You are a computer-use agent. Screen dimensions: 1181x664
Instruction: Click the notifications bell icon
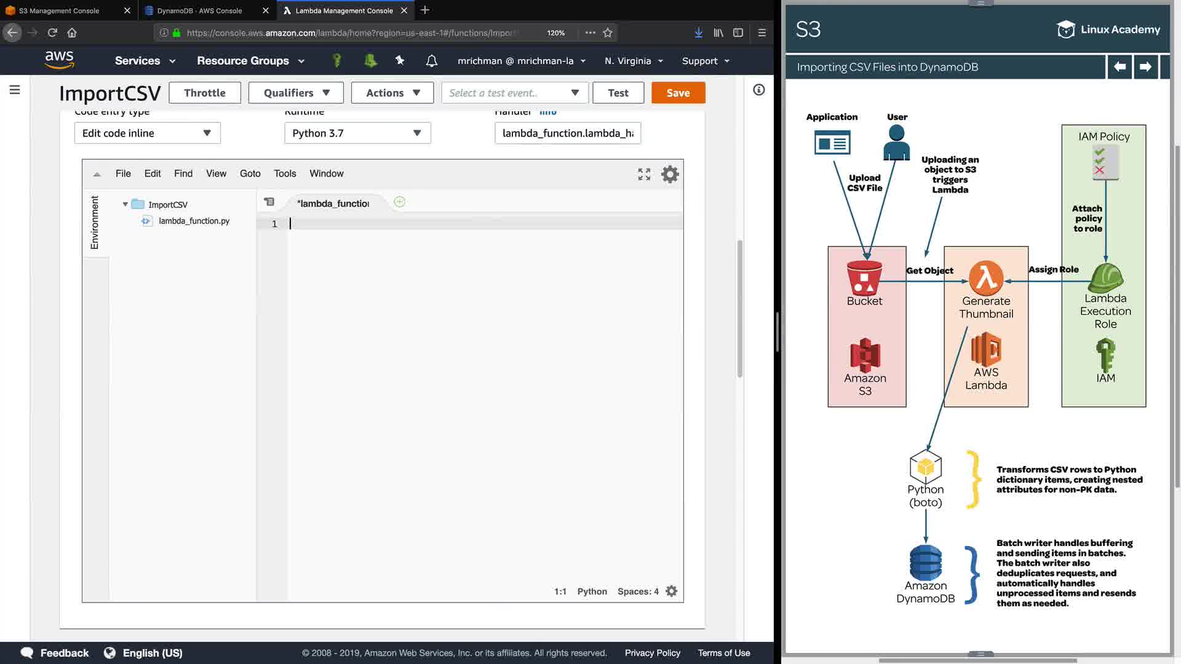(431, 61)
